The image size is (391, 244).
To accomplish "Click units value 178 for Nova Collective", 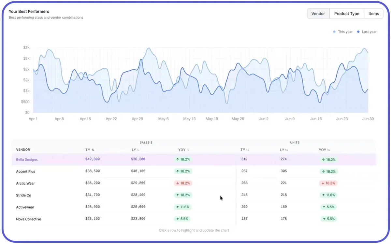I will point(283,219).
